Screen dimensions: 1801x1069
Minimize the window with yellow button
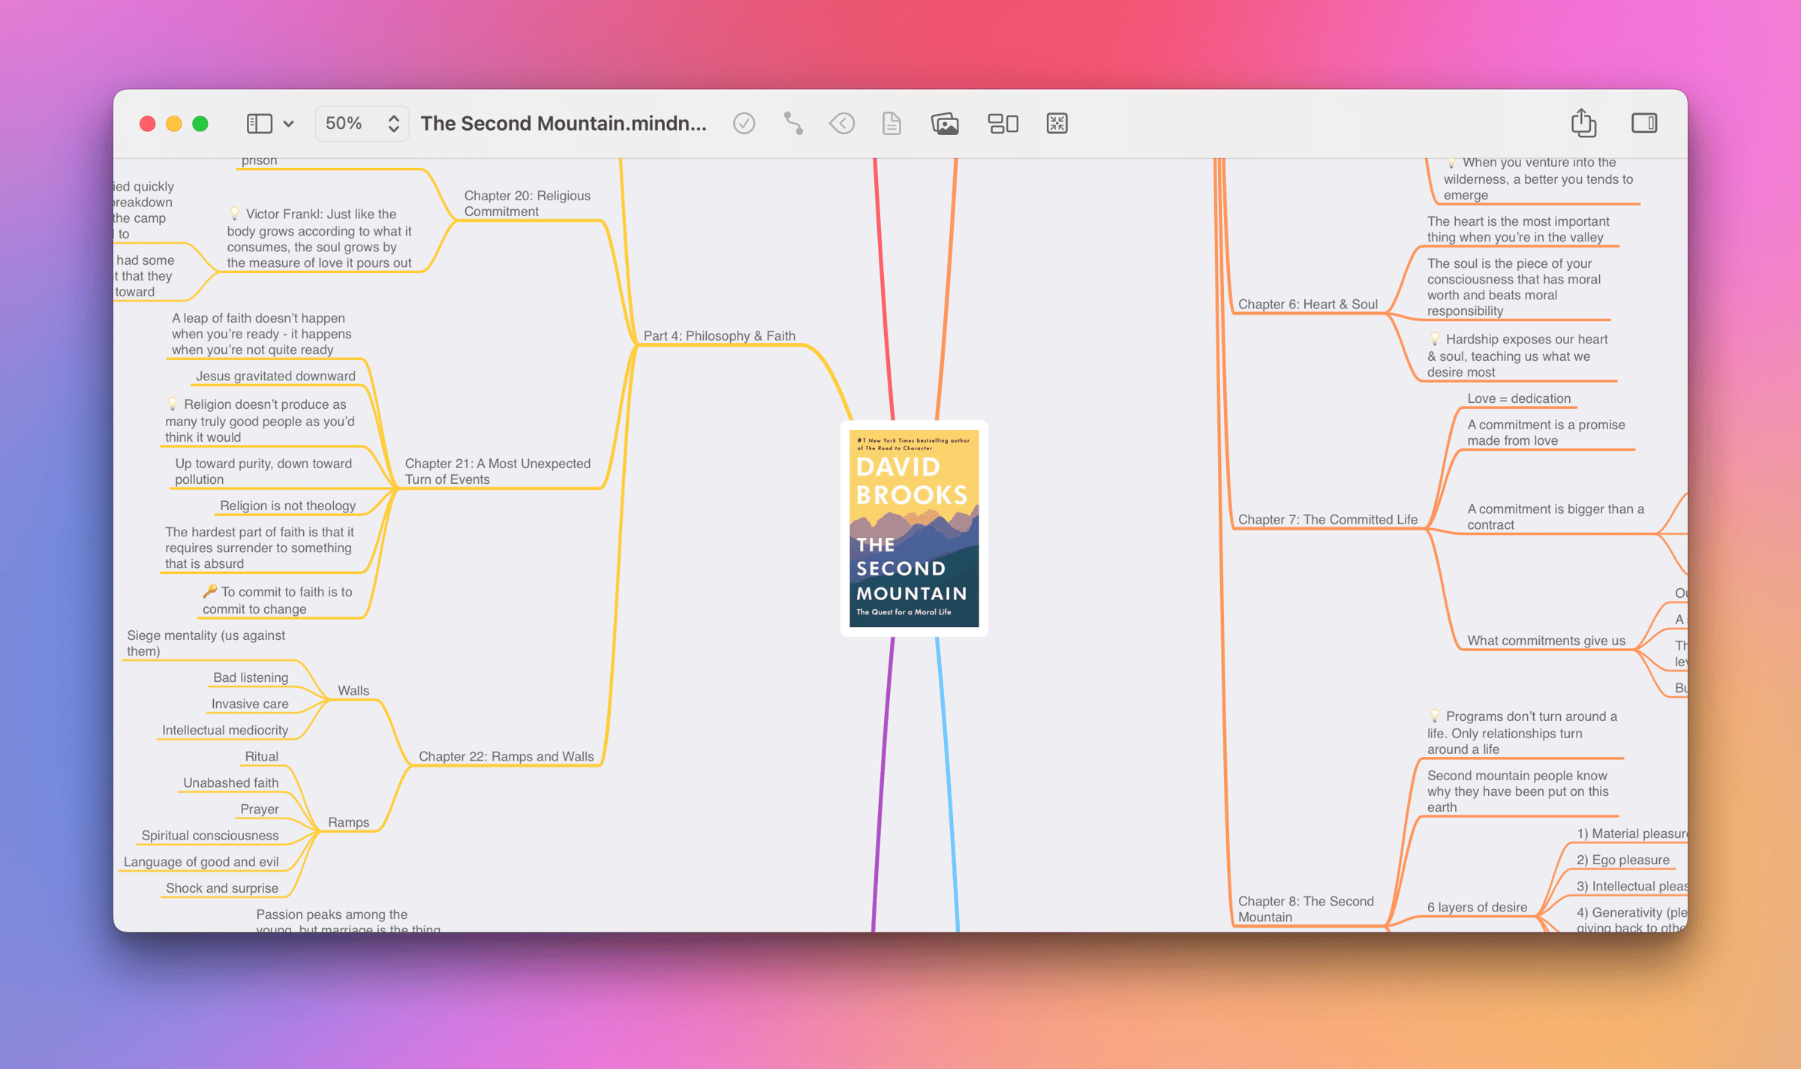point(174,124)
